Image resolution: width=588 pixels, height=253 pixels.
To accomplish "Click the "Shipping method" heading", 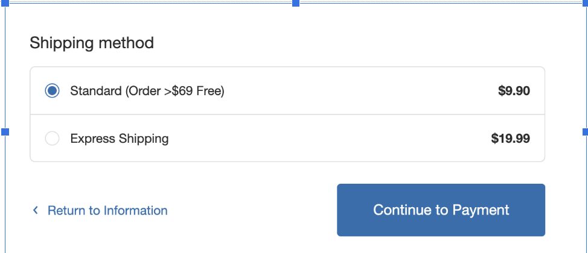I will tap(92, 43).
